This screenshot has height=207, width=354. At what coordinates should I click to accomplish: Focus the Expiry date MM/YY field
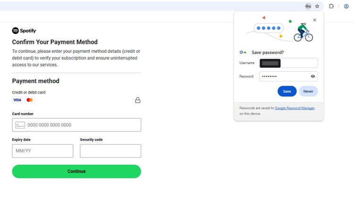click(42, 151)
